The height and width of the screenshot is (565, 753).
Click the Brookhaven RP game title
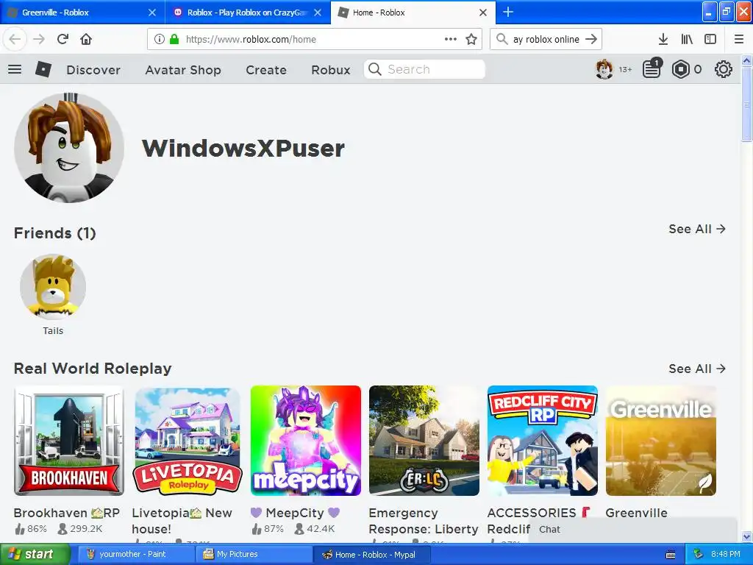click(x=67, y=513)
